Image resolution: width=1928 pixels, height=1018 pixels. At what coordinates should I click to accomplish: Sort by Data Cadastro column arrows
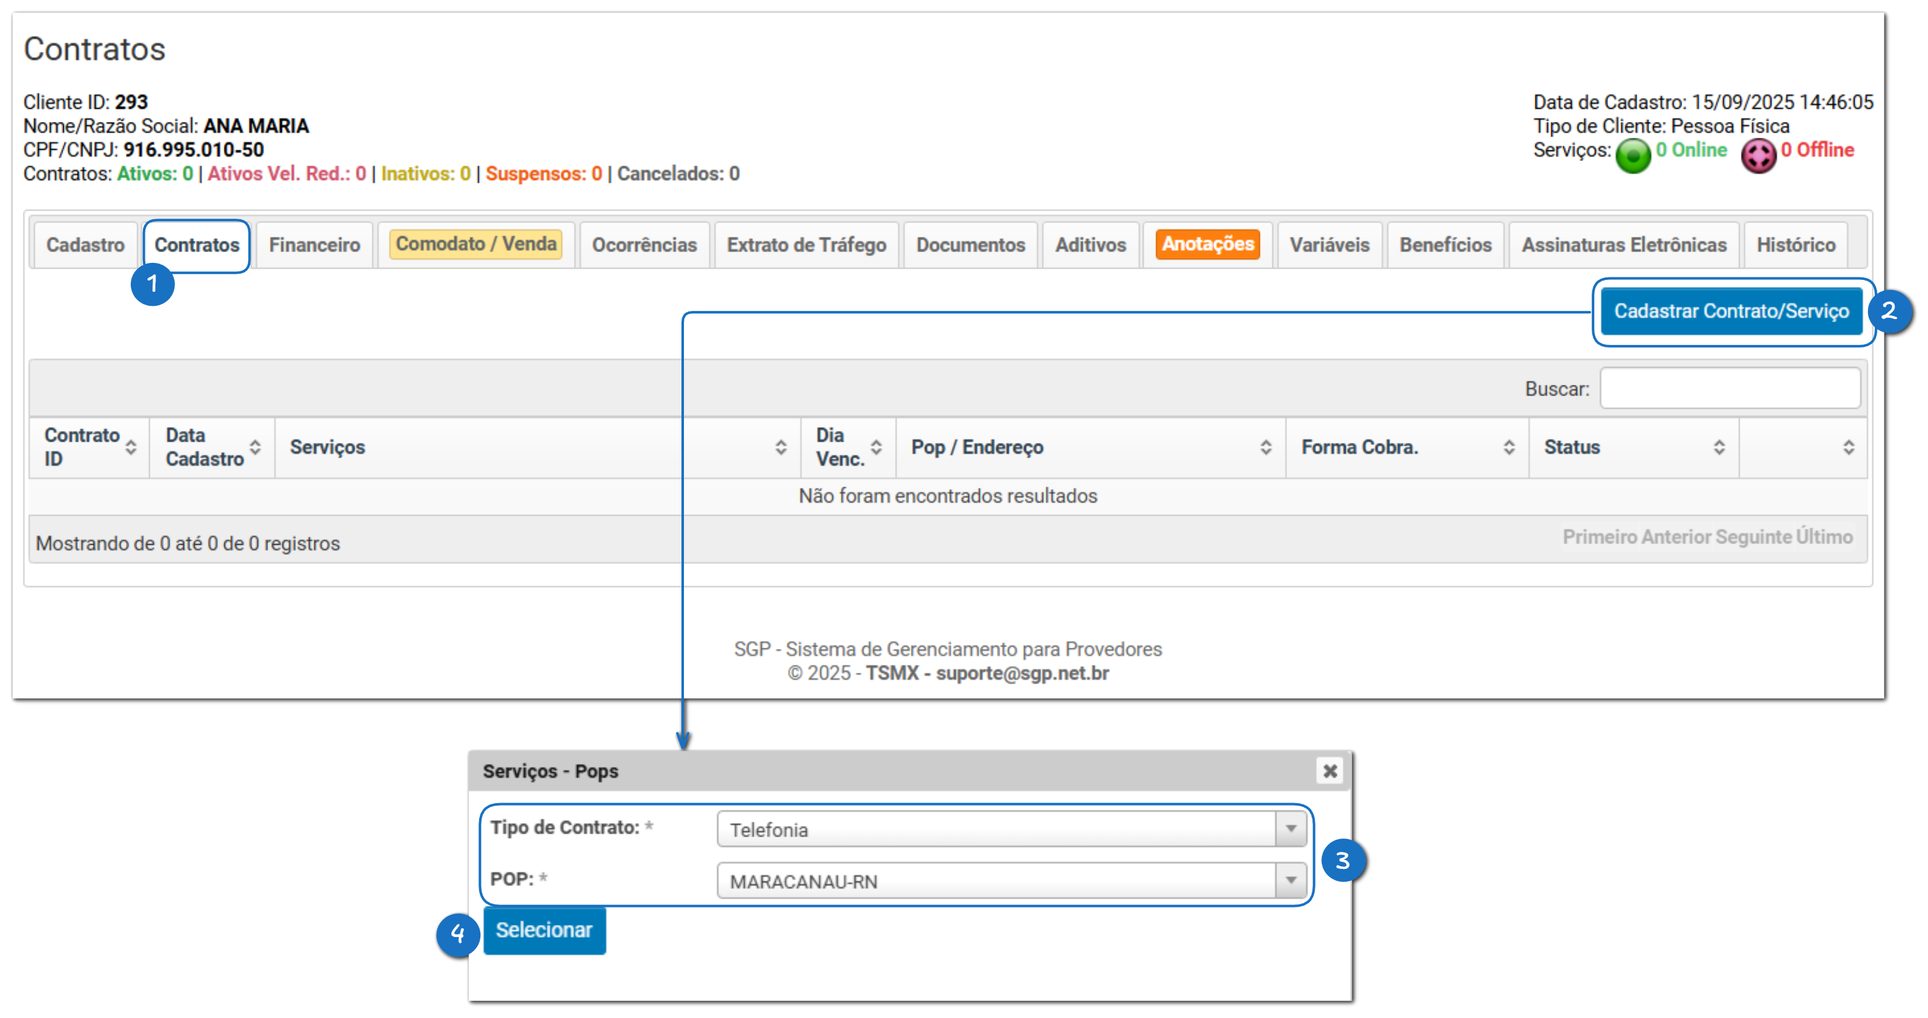point(255,447)
